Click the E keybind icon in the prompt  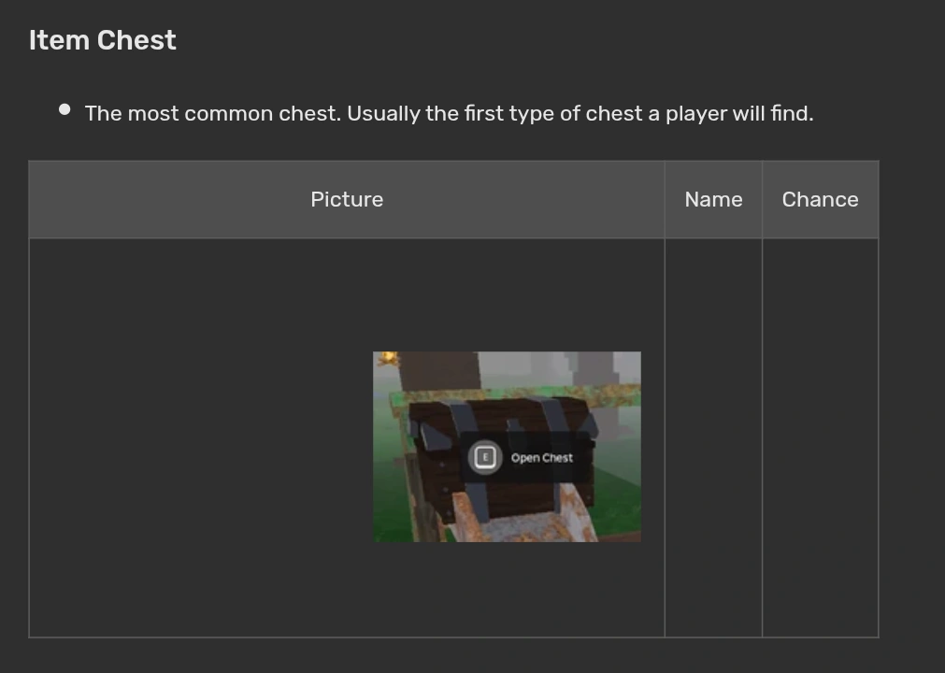pos(484,457)
